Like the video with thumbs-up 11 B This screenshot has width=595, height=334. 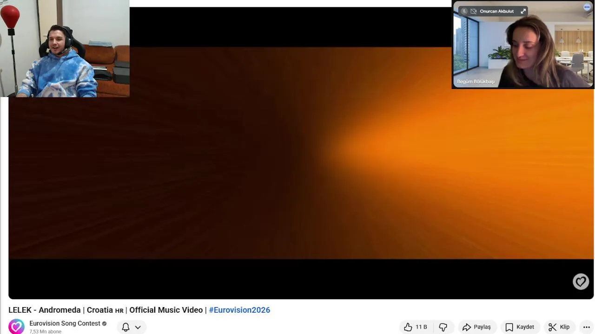click(x=415, y=327)
